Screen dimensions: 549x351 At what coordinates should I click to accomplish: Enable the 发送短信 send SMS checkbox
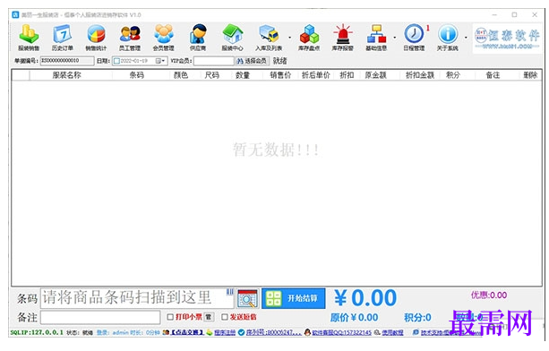pyautogui.click(x=225, y=317)
